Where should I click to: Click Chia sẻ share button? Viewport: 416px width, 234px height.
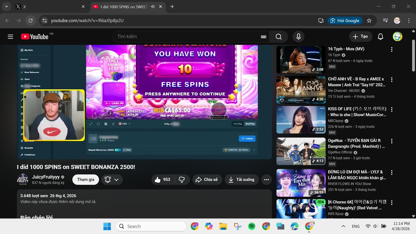tap(207, 180)
